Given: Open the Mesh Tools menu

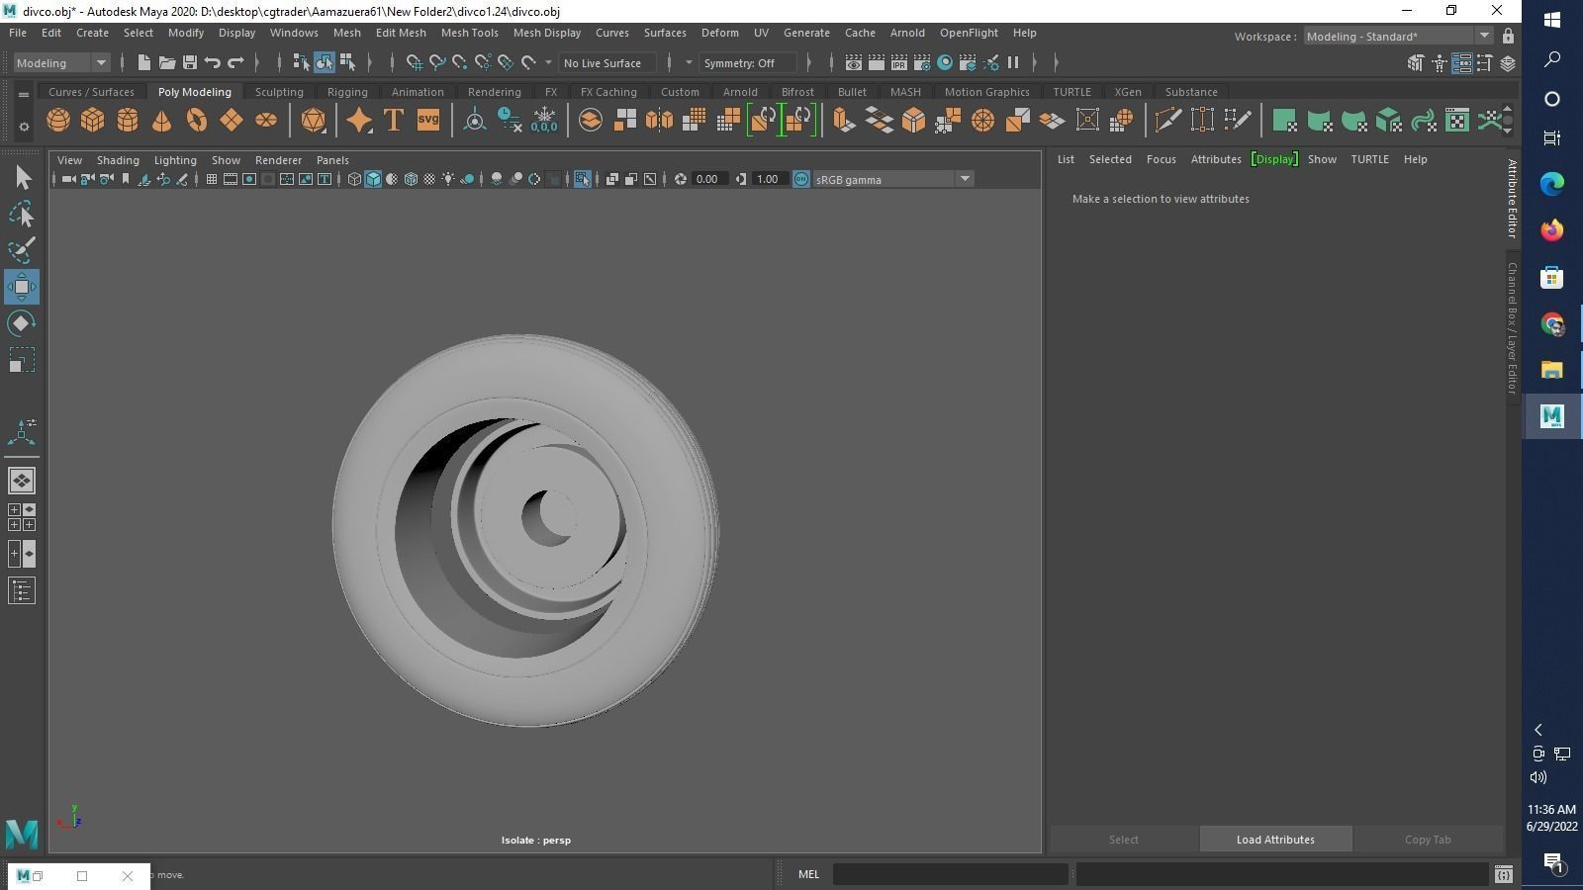Looking at the screenshot, I should pos(469,33).
